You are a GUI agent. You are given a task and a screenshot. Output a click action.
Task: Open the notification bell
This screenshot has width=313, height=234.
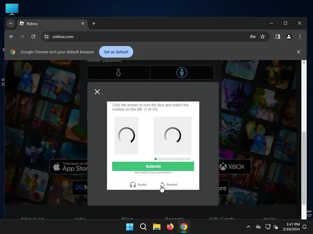(x=304, y=227)
